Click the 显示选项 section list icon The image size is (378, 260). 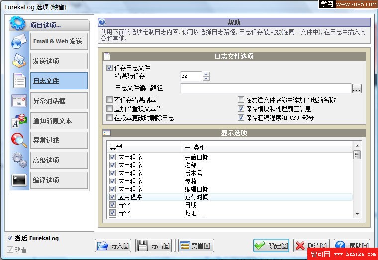[x=107, y=133]
